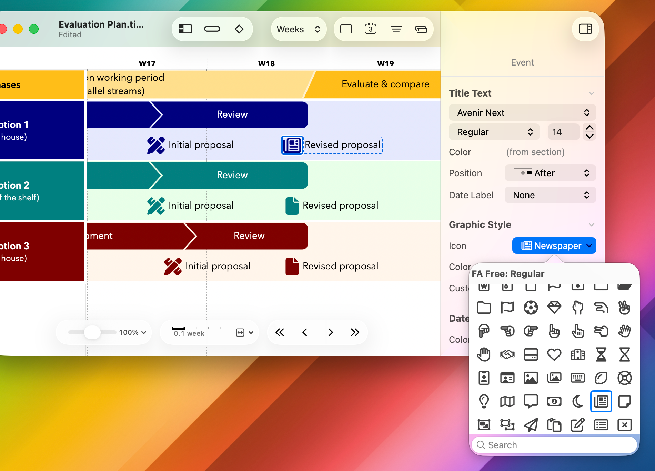Collapse the Graphic Style section

click(592, 224)
